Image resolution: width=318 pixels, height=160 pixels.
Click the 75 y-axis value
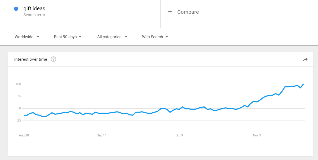(x=19, y=96)
